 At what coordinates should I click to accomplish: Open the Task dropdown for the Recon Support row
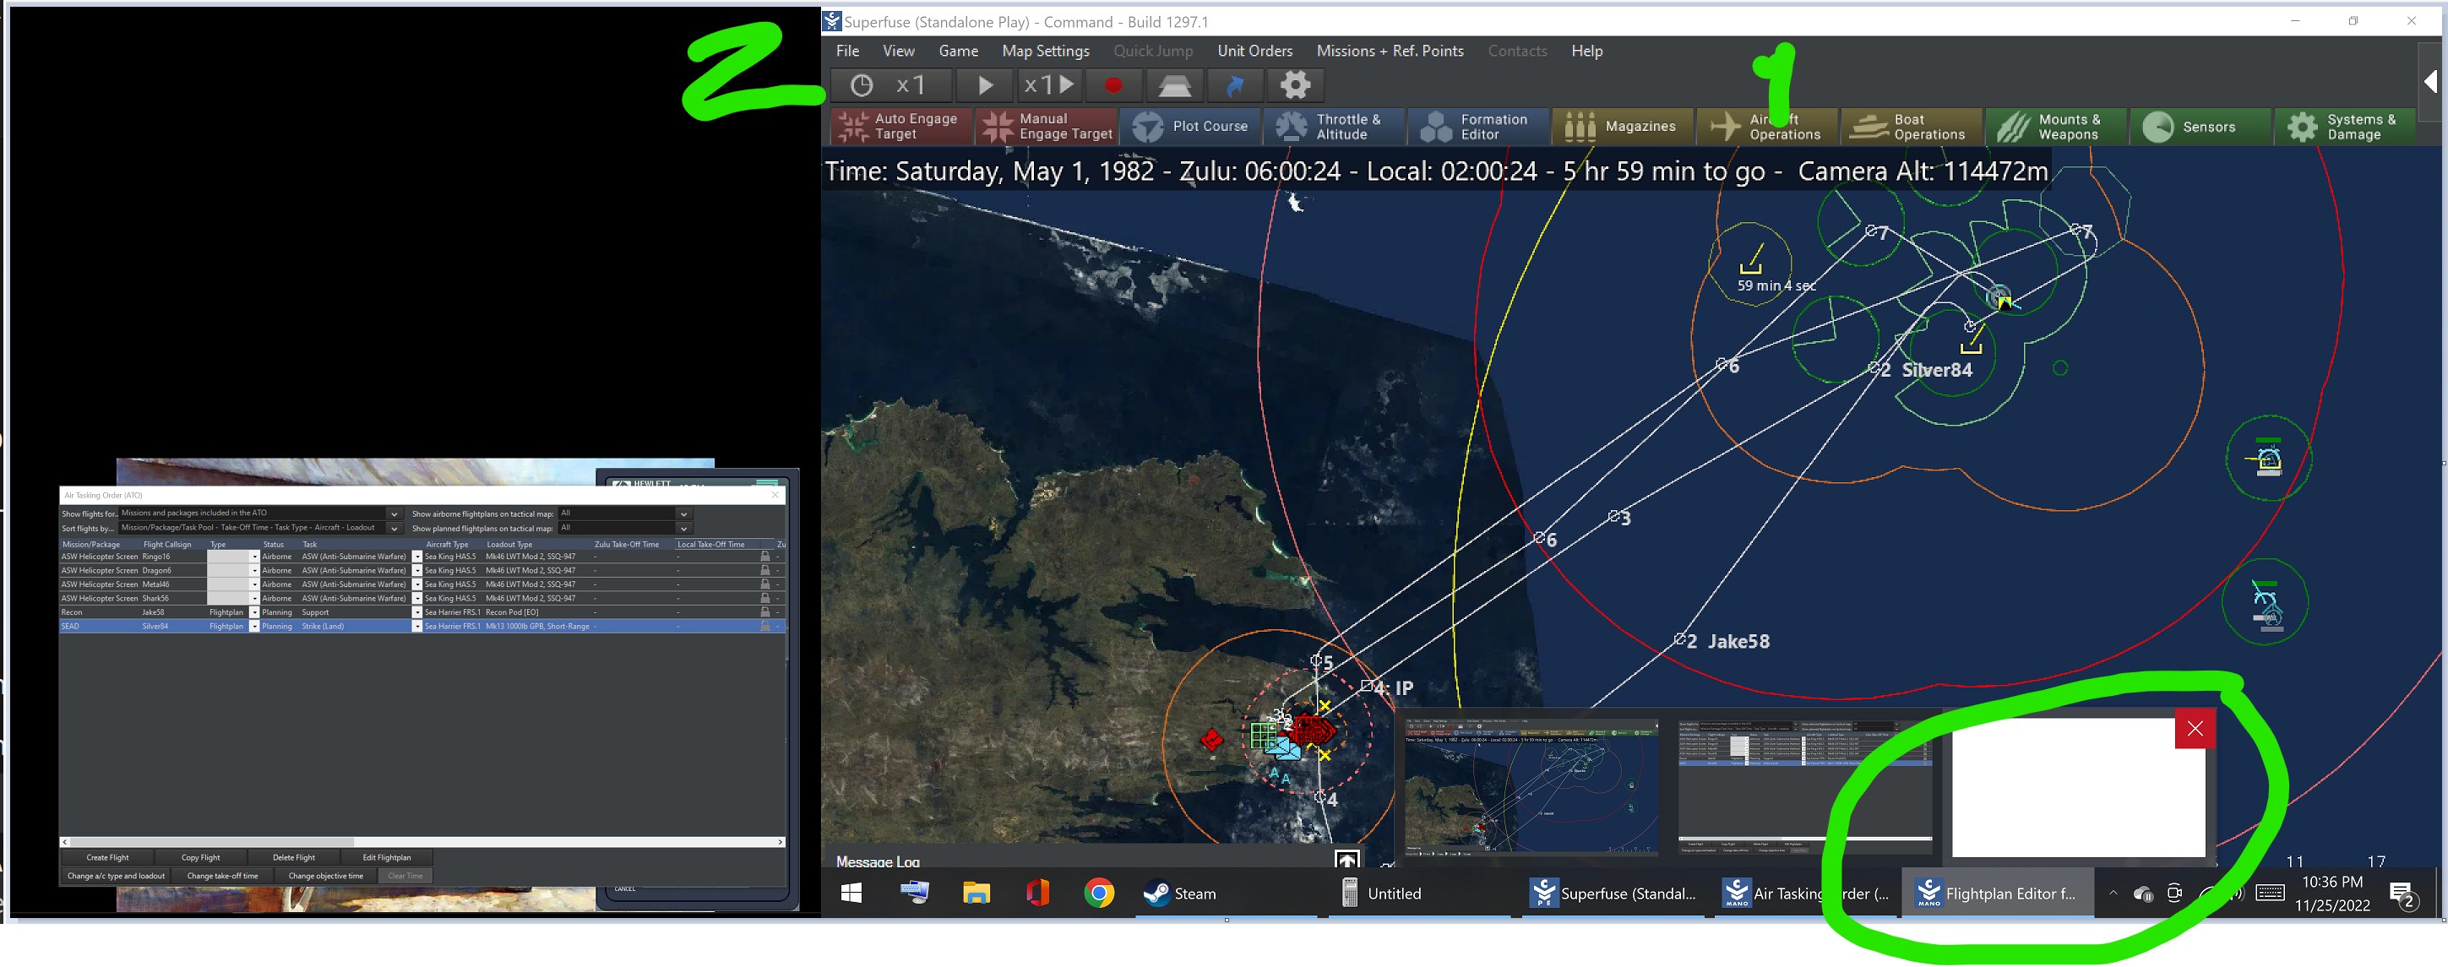(416, 612)
